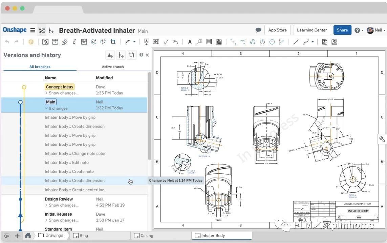Click the Insert BOM table icon
This screenshot has height=243, width=387.
click(x=219, y=42)
